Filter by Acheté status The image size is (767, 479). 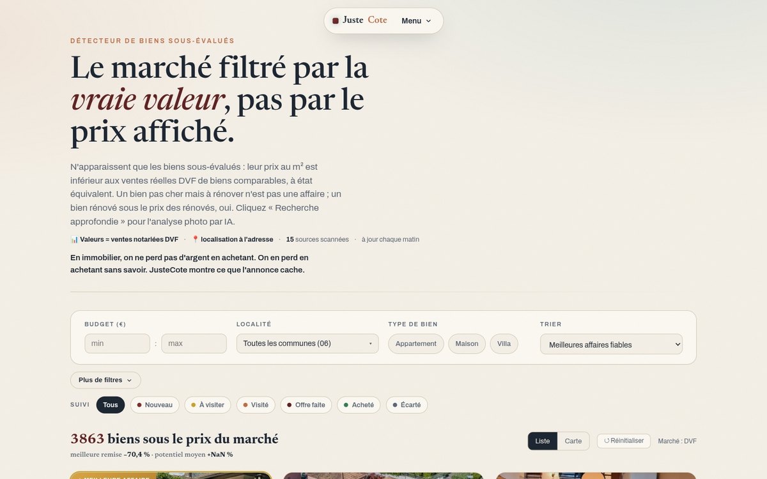click(359, 405)
